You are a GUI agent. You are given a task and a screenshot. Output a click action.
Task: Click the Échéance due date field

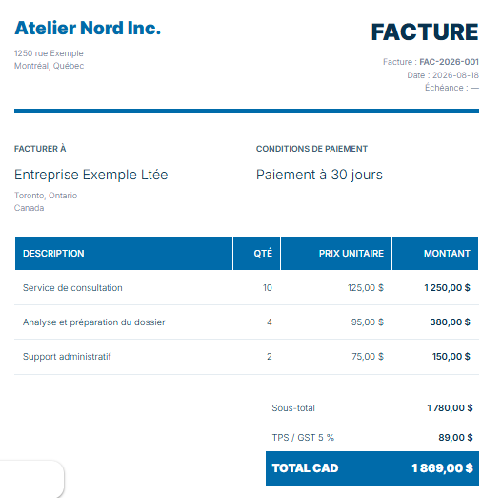(x=451, y=88)
